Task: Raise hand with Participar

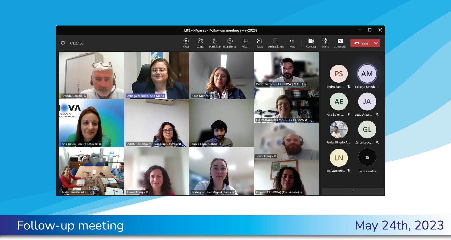Action: click(215, 43)
